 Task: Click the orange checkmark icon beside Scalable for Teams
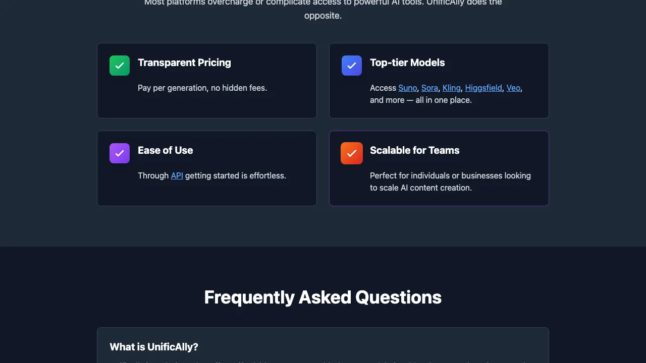pos(352,153)
